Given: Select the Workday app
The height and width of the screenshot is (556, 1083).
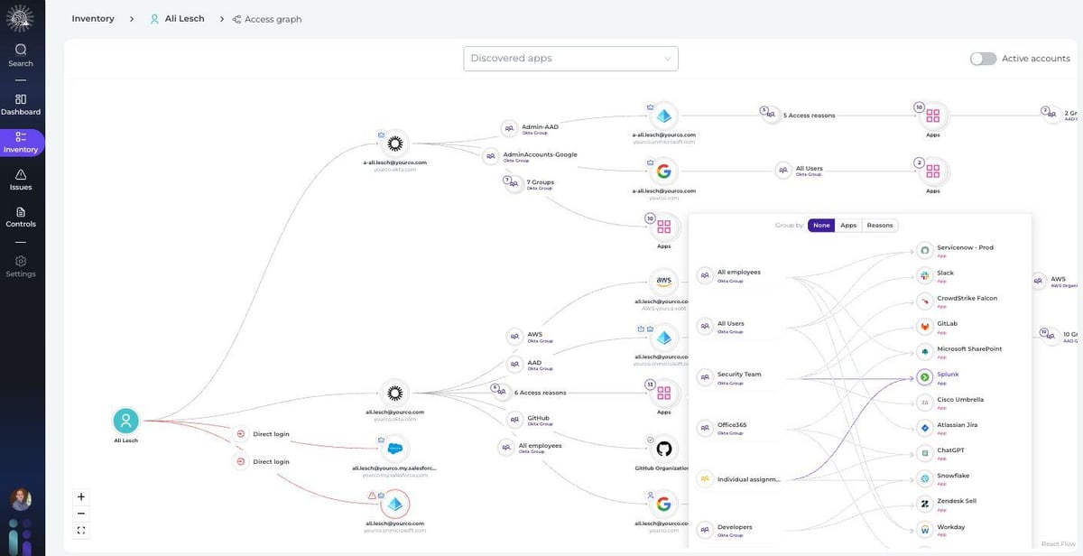Looking at the screenshot, I should click(941, 529).
